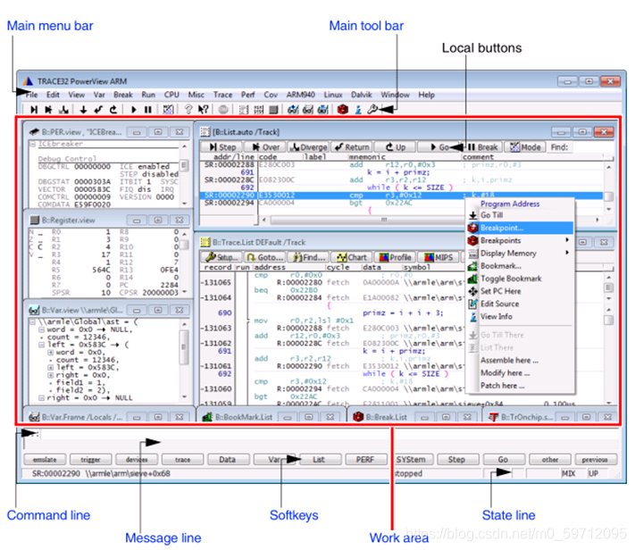Click the down-arrow next-line icon in main toolbar
635x550 pixels.
(83, 109)
